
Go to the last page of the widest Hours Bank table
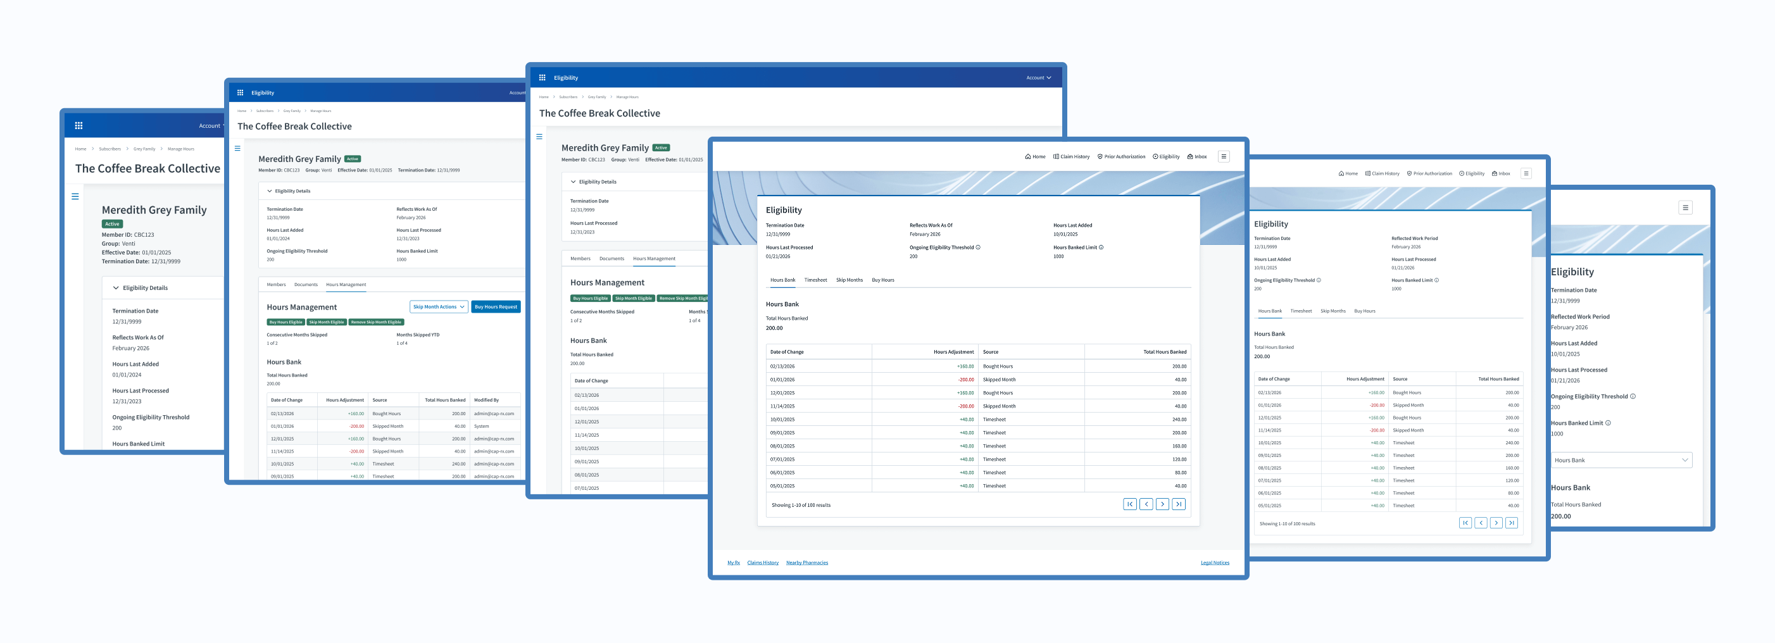1178,504
